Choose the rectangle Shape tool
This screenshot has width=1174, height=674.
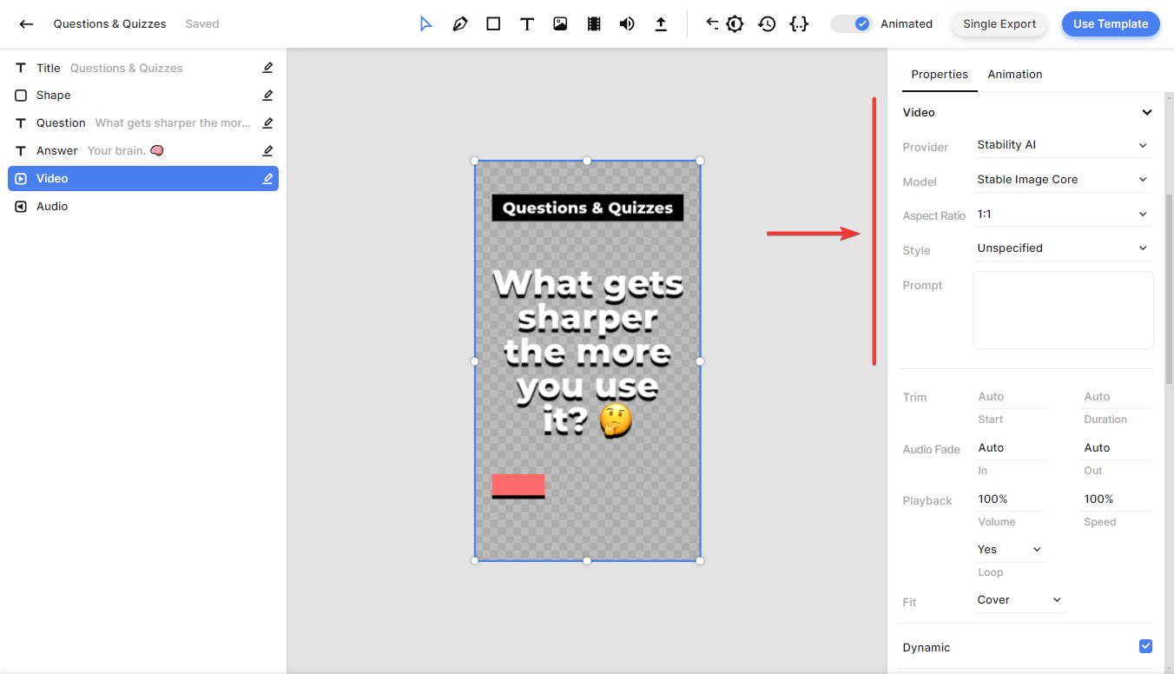(x=493, y=24)
